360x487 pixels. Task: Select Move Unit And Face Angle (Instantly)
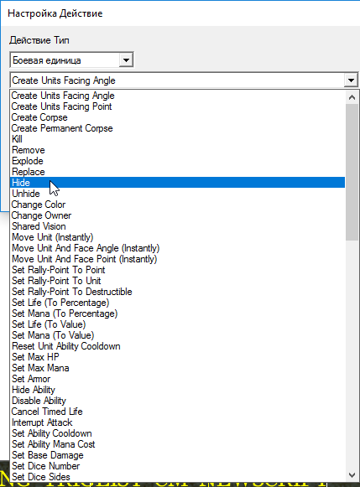pos(178,248)
